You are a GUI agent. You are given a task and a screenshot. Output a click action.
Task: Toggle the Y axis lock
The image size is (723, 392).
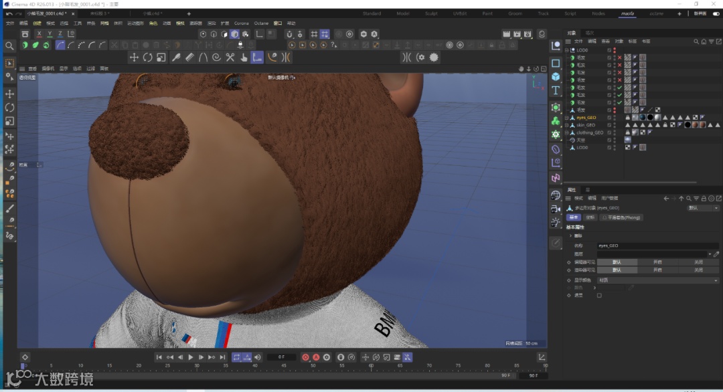pyautogui.click(x=50, y=33)
